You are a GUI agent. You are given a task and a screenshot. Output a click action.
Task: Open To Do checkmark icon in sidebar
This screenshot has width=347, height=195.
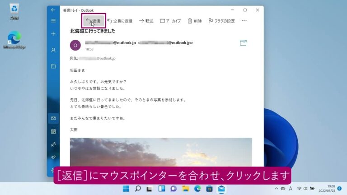[x=53, y=158]
